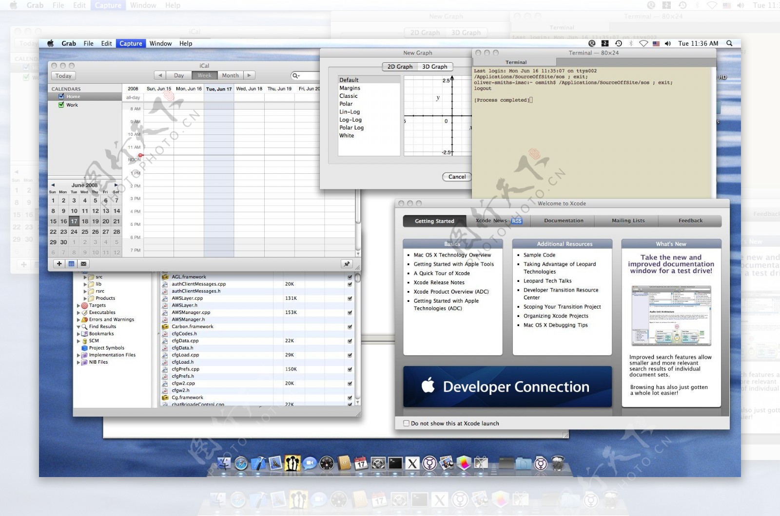Viewport: 780px width, 516px height.
Task: Switch iCal to Month view
Action: (230, 75)
